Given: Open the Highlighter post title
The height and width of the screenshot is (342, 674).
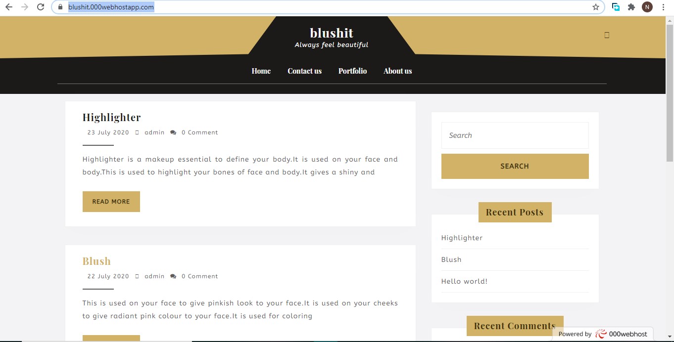Looking at the screenshot, I should click(x=111, y=117).
